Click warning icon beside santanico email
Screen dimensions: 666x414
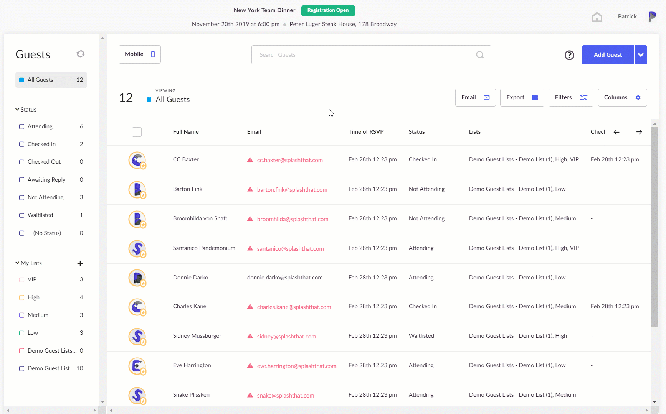(250, 248)
